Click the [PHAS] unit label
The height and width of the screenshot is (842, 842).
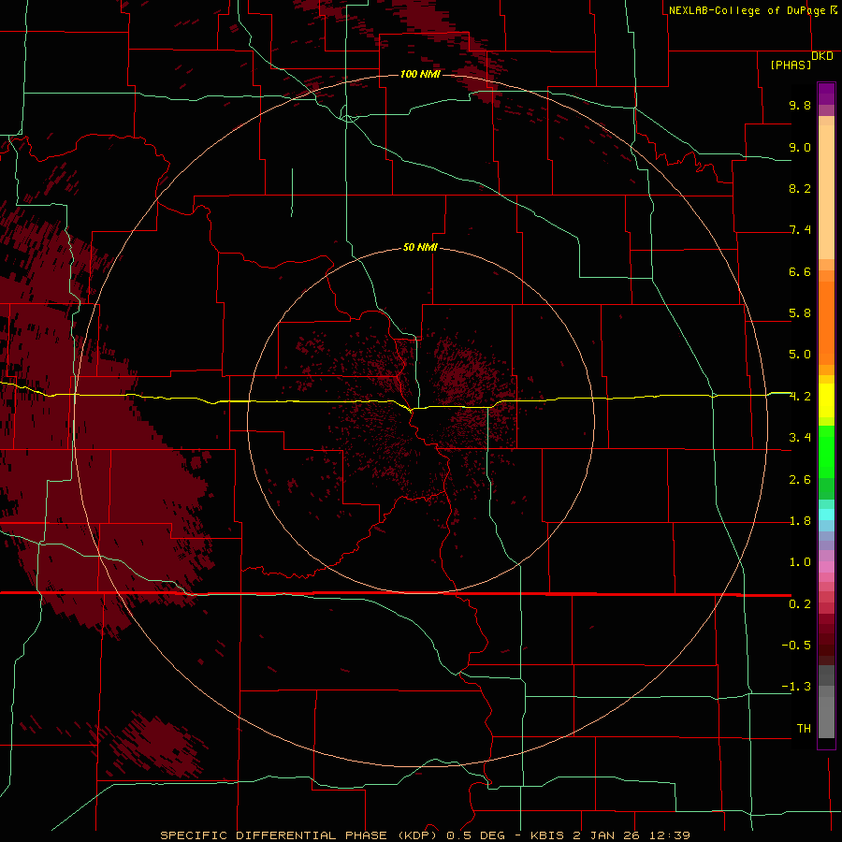tap(791, 65)
